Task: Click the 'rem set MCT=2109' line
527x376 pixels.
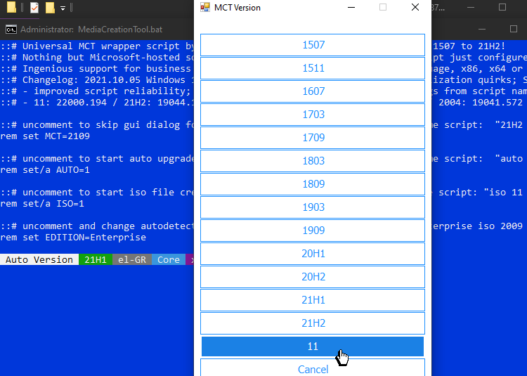Action: click(x=45, y=136)
